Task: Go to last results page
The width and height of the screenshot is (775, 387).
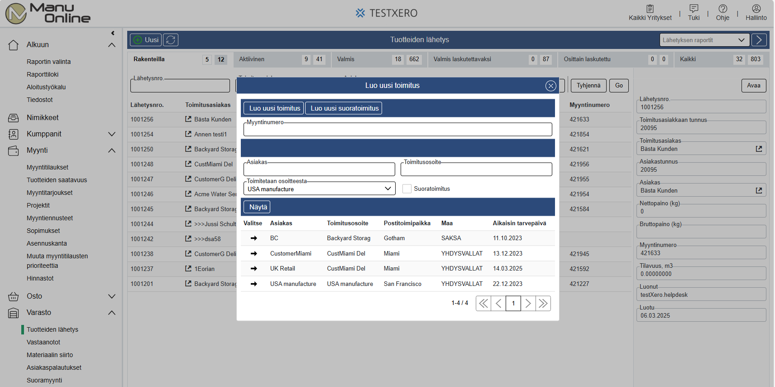Action: (543, 304)
